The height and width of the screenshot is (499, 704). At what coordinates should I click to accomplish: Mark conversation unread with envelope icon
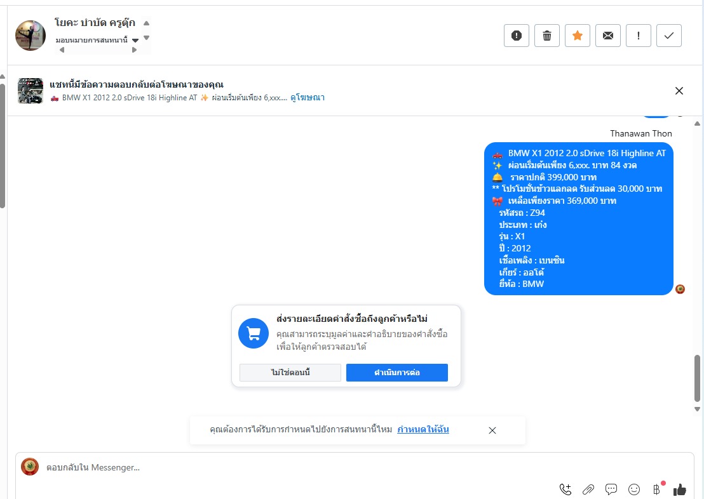click(x=608, y=36)
